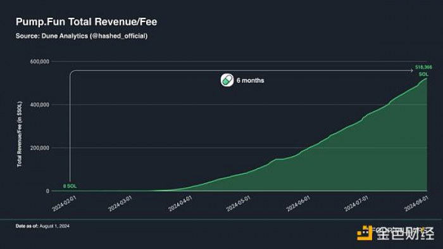Click the 400,000 y-axis tick label
This screenshot has height=249, width=443.
[39, 105]
